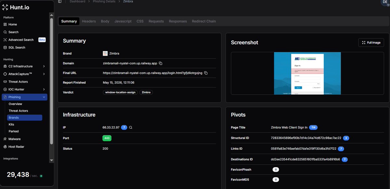Switch to the Responses tab

point(178,21)
